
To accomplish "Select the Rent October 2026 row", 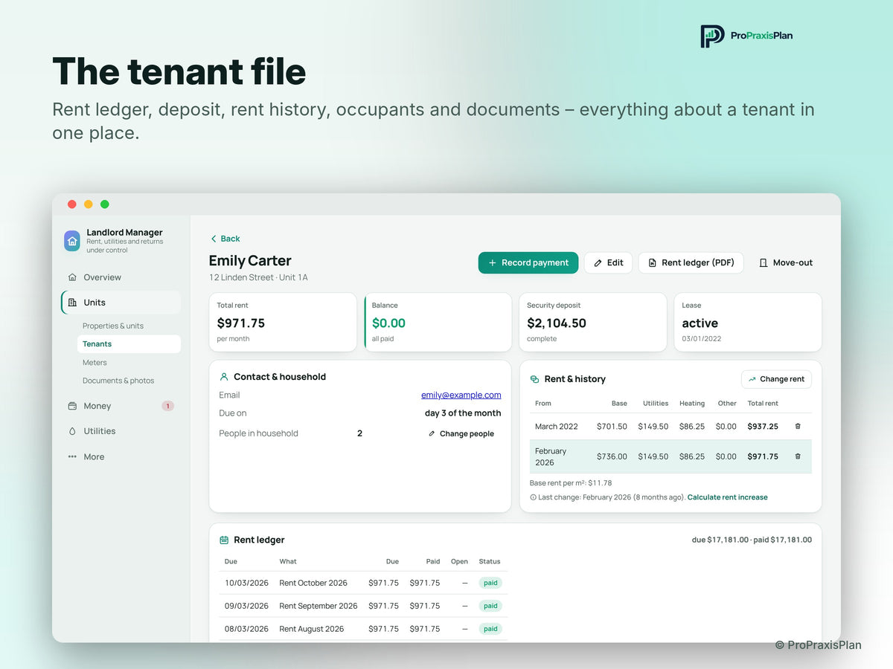I will tap(363, 584).
